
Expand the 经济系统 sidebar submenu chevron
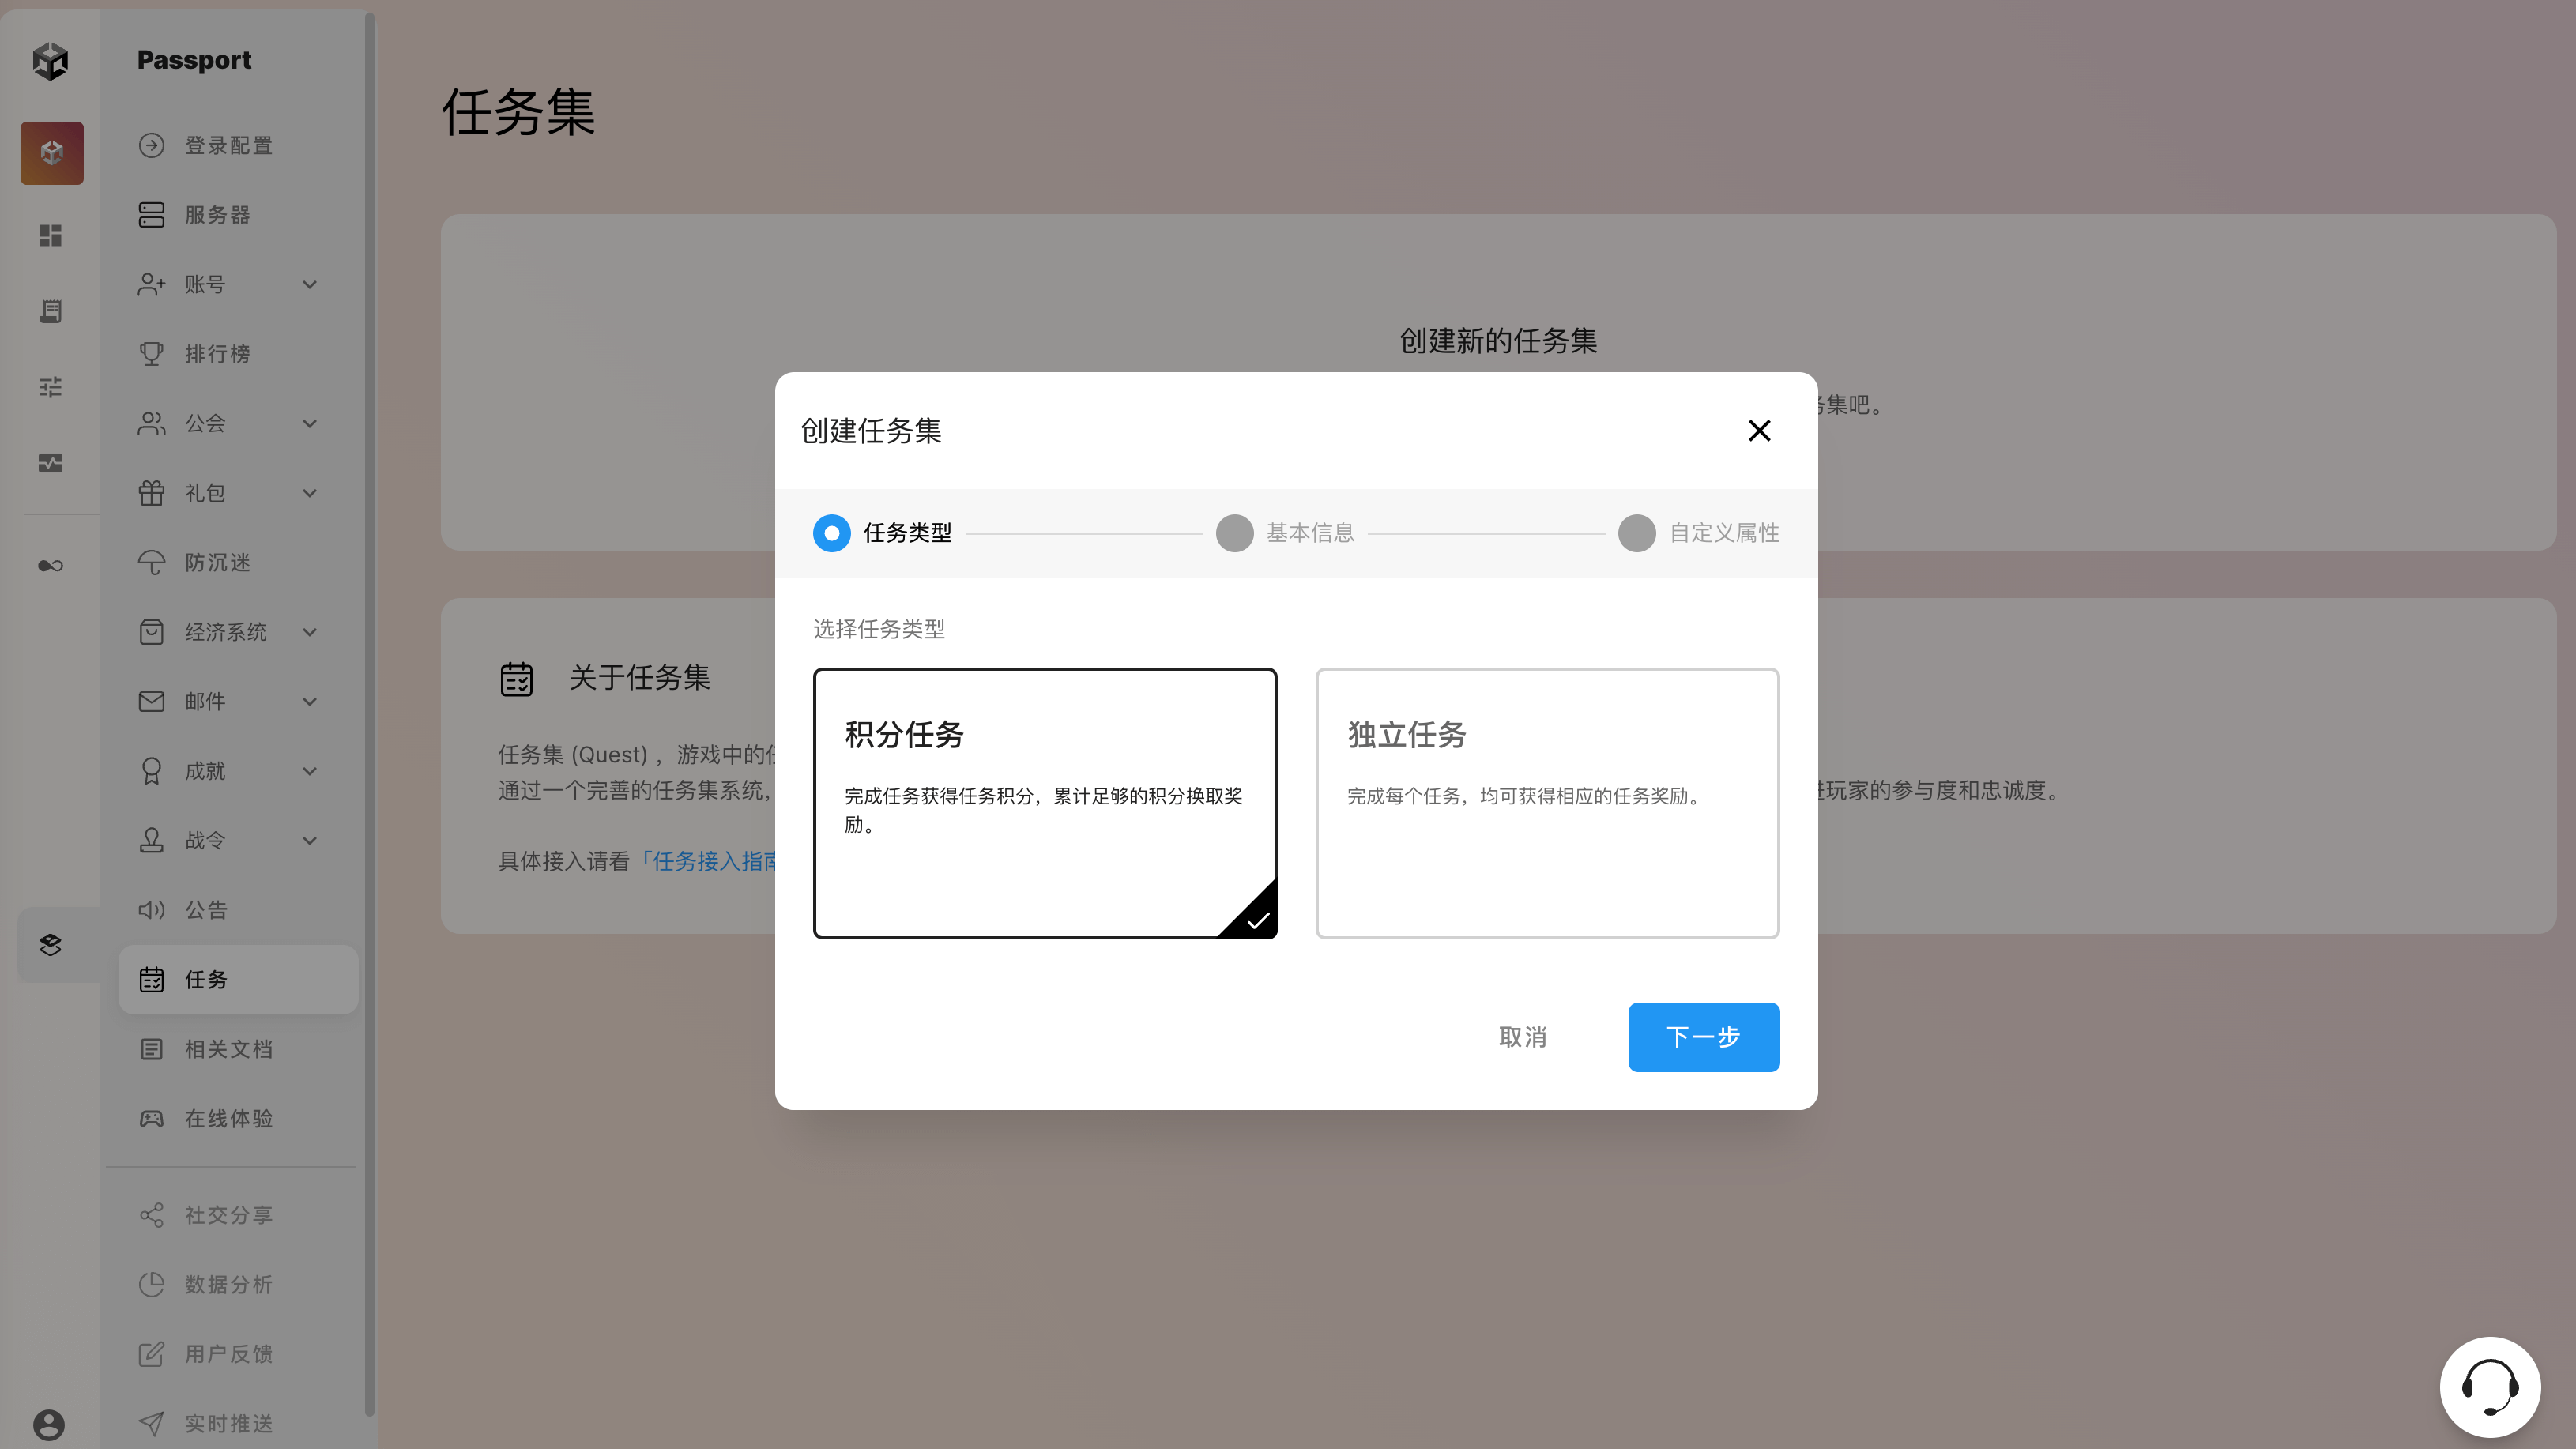coord(310,632)
